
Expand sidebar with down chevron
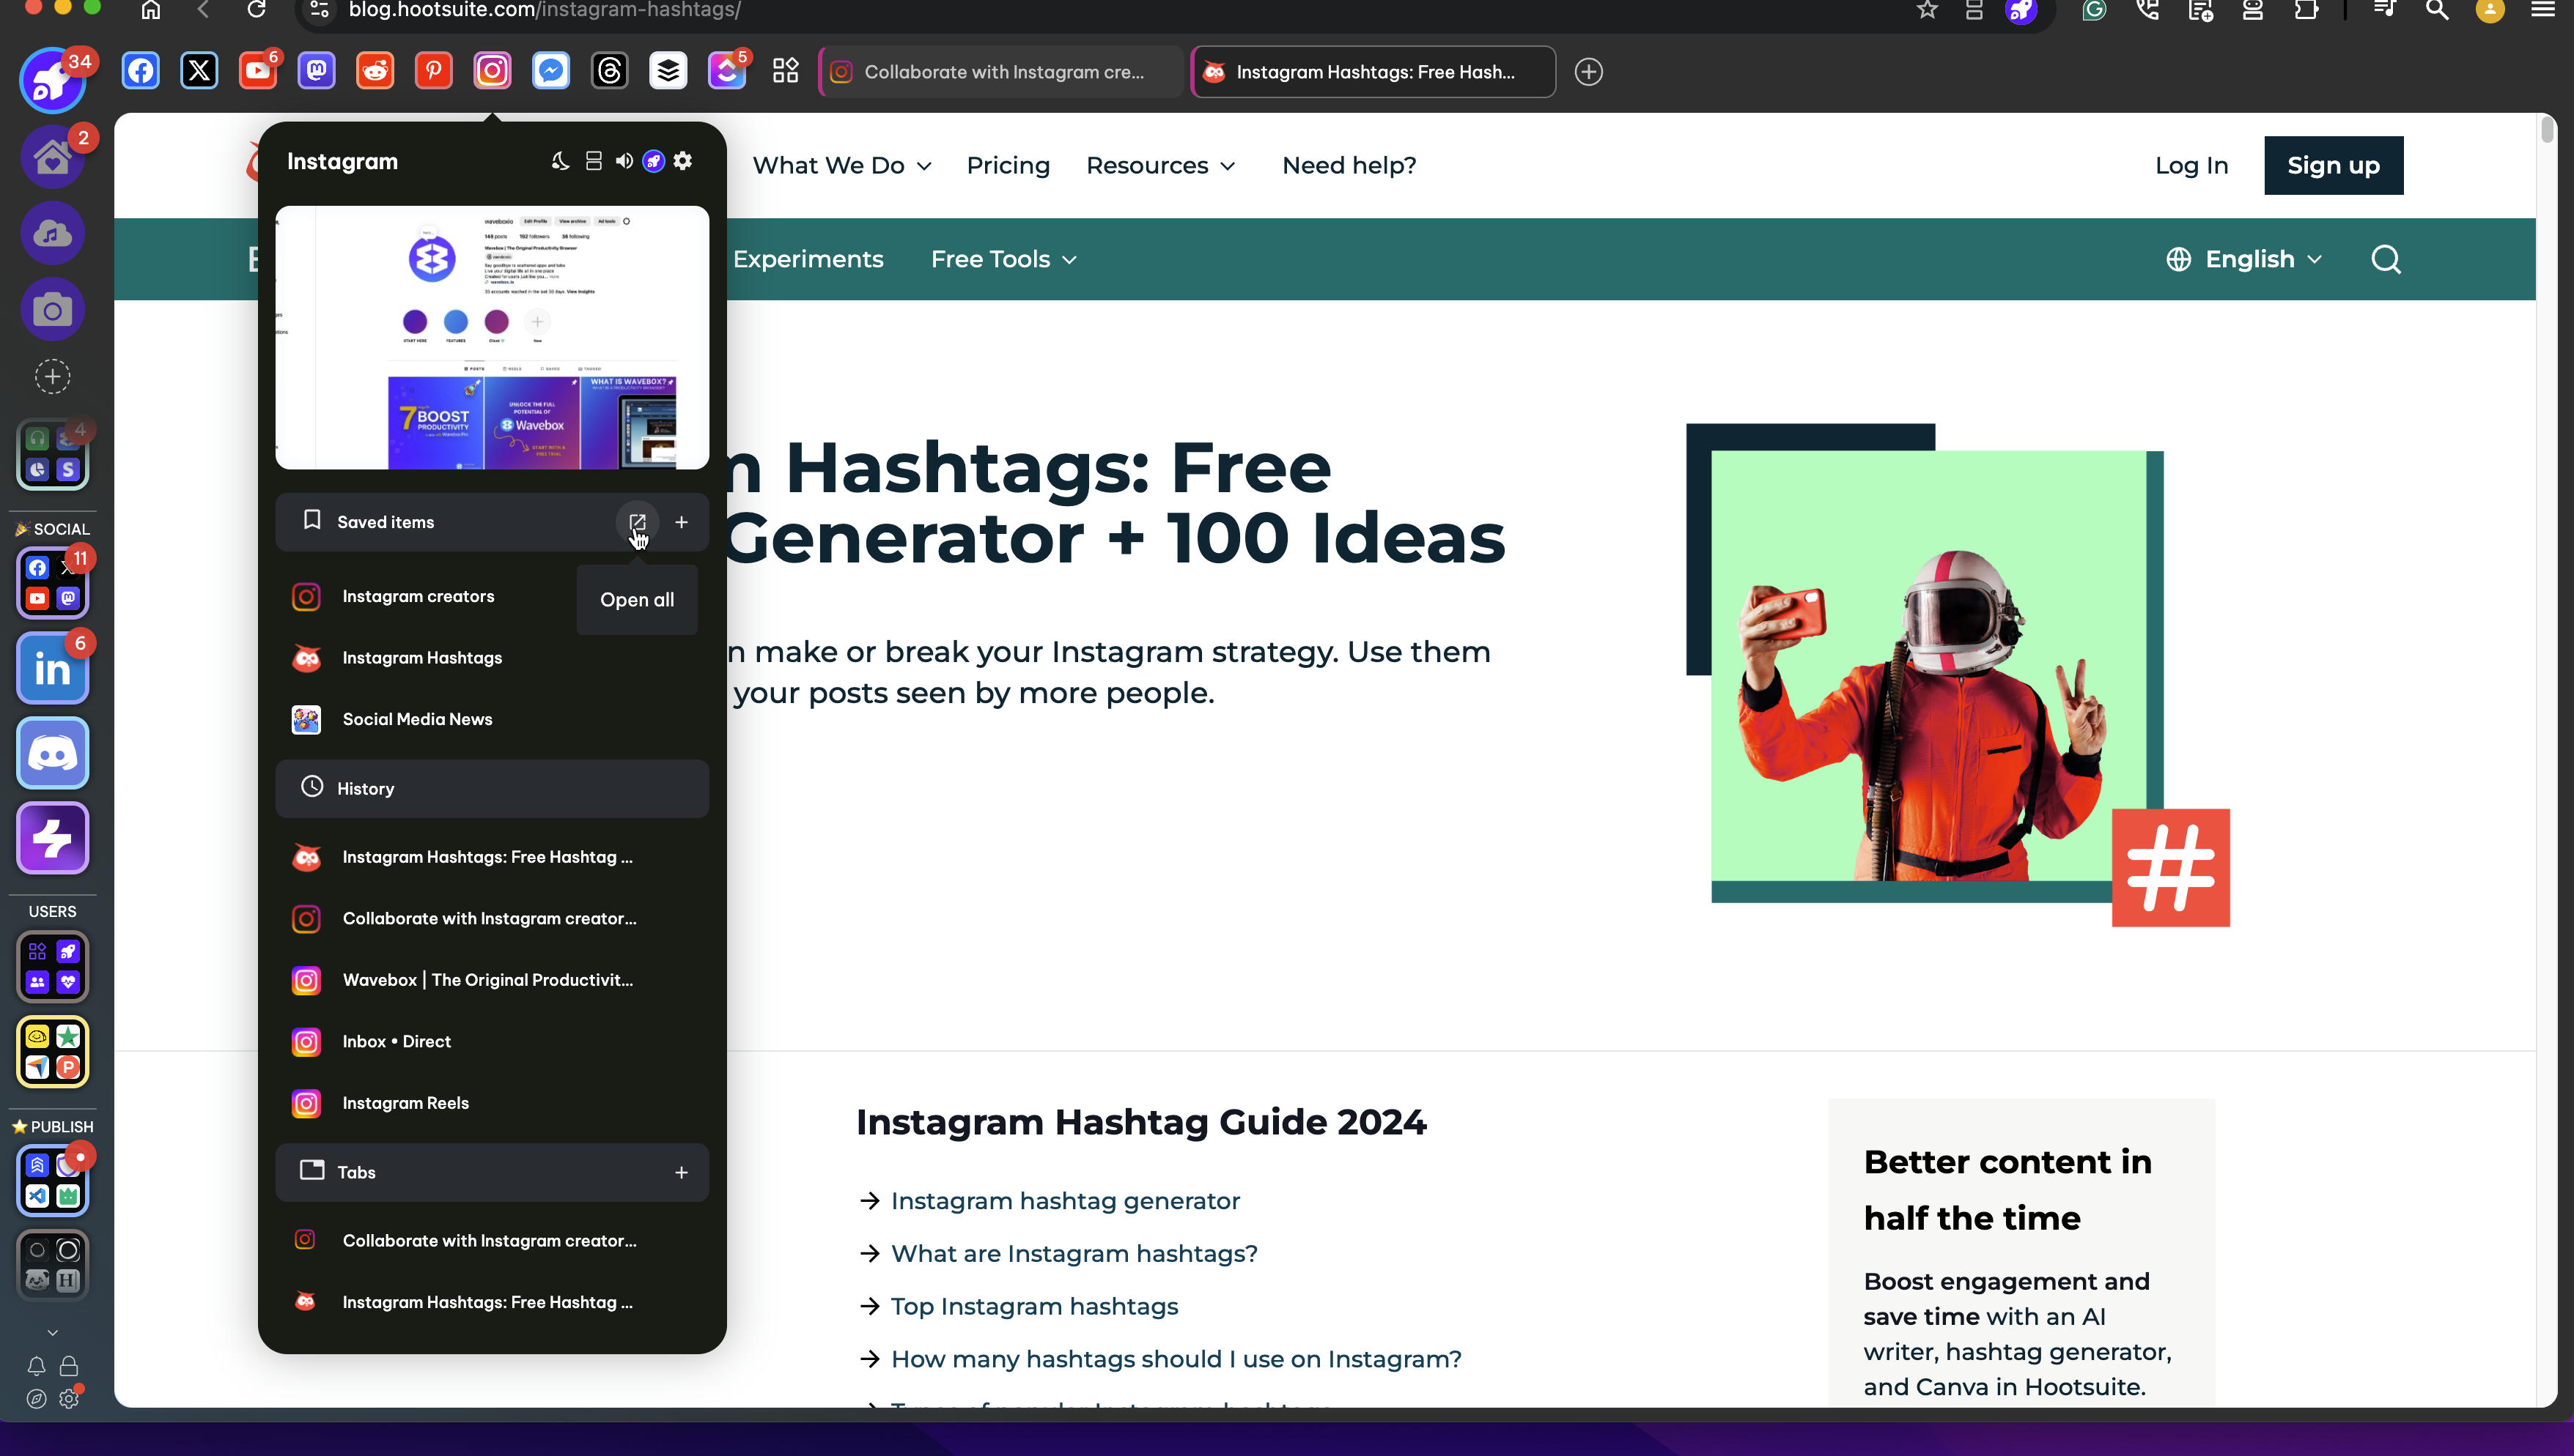(52, 1332)
